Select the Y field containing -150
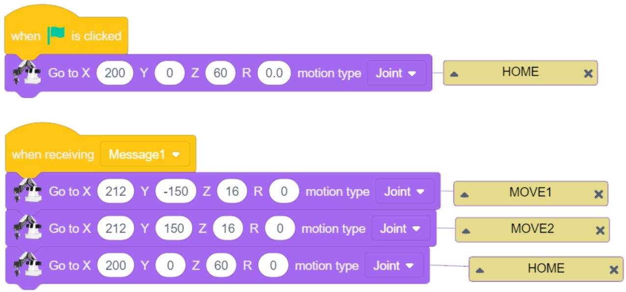Image resolution: width=626 pixels, height=292 pixels. pyautogui.click(x=176, y=191)
